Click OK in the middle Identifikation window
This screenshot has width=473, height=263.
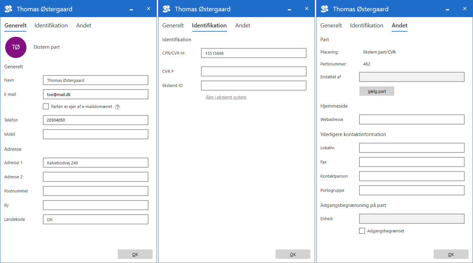pyautogui.click(x=293, y=254)
